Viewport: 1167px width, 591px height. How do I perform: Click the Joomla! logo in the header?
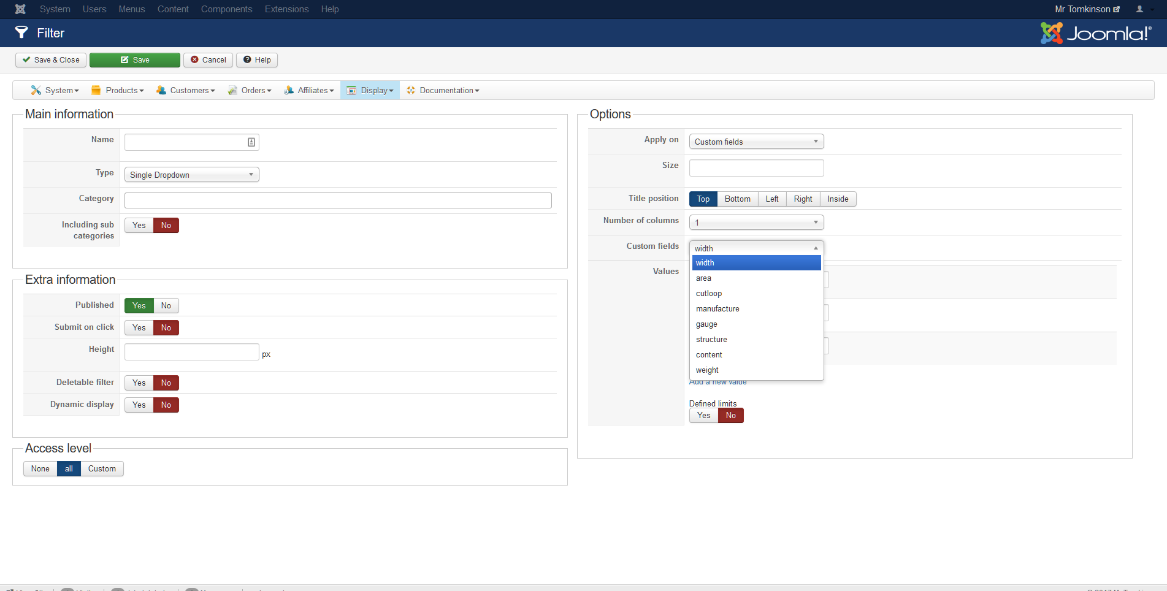[x=1096, y=33]
